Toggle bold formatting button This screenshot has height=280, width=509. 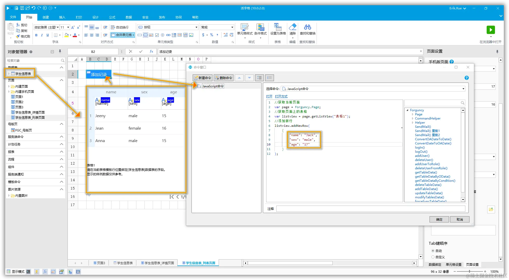click(x=36, y=35)
